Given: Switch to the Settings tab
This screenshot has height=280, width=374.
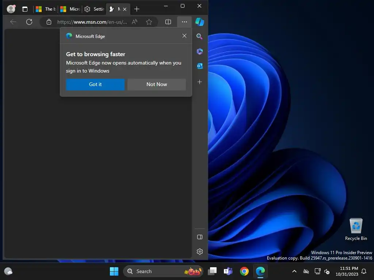Looking at the screenshot, I should (94, 9).
